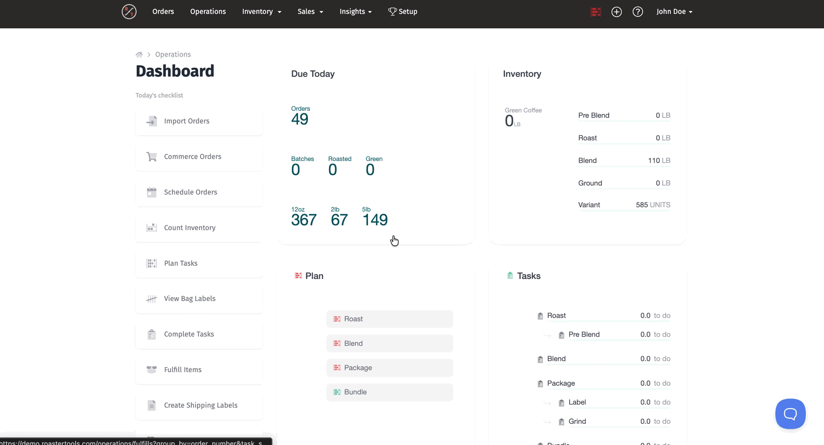Click the Tasks clipboard icon heading
This screenshot has height=445, width=824.
(510, 276)
